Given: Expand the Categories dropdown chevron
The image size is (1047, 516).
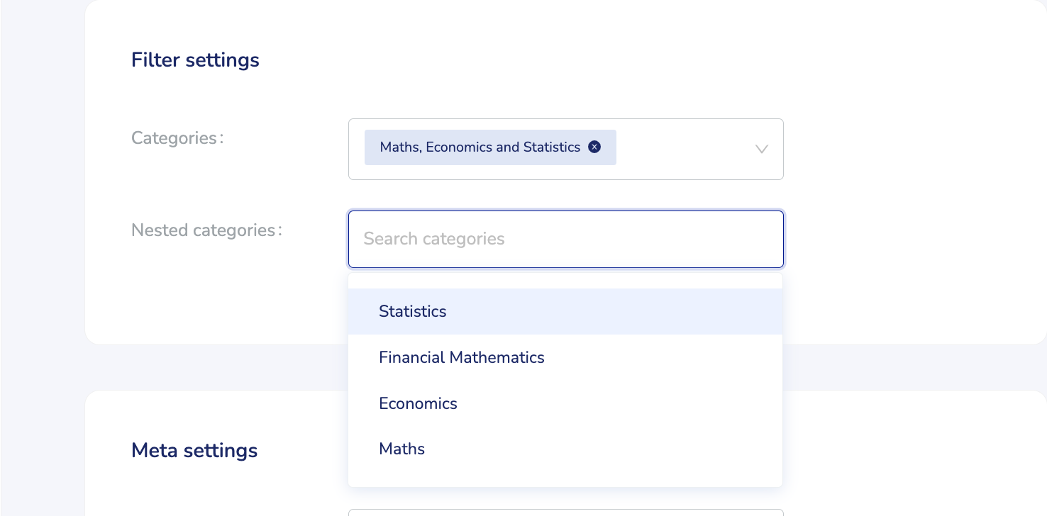Looking at the screenshot, I should 761,149.
